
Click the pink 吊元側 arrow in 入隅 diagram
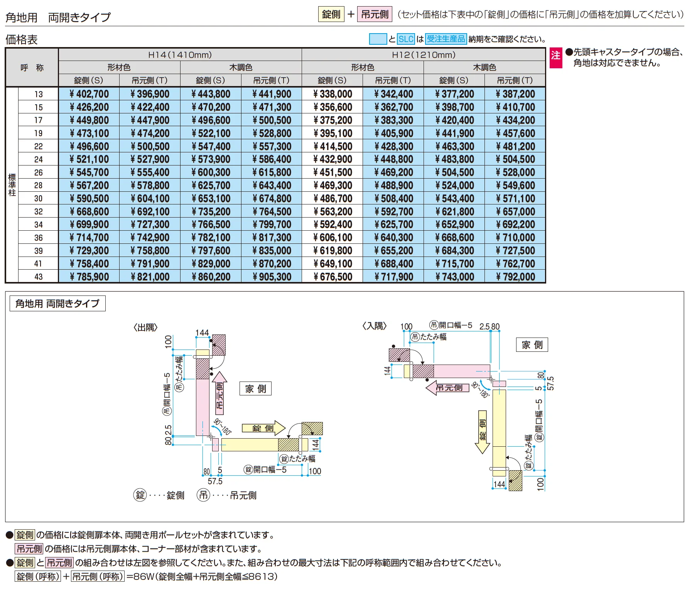click(x=447, y=387)
